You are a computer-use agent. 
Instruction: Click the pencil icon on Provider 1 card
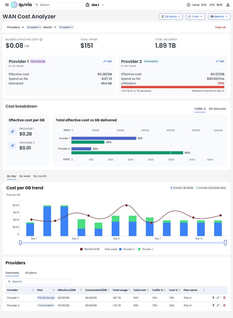coord(104,61)
